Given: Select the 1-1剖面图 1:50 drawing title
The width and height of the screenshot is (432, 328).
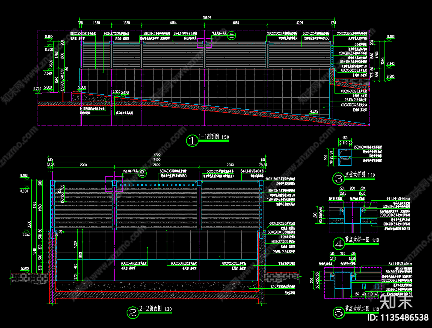Looking at the screenshot, I should pos(214,137).
